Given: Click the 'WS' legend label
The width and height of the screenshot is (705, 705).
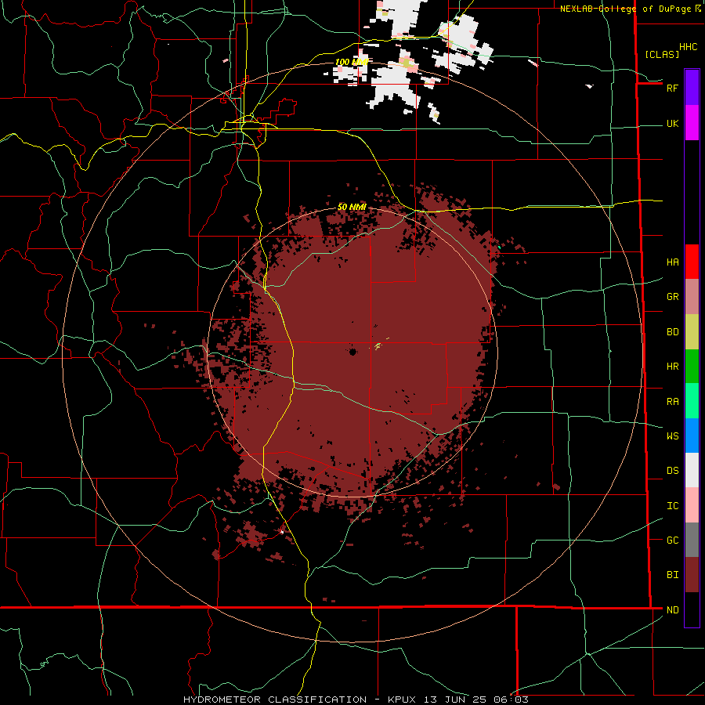Looking at the screenshot, I should (673, 436).
